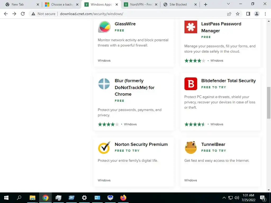271x203 pixels.
Task: Reload the CNET download page
Action: (23, 14)
